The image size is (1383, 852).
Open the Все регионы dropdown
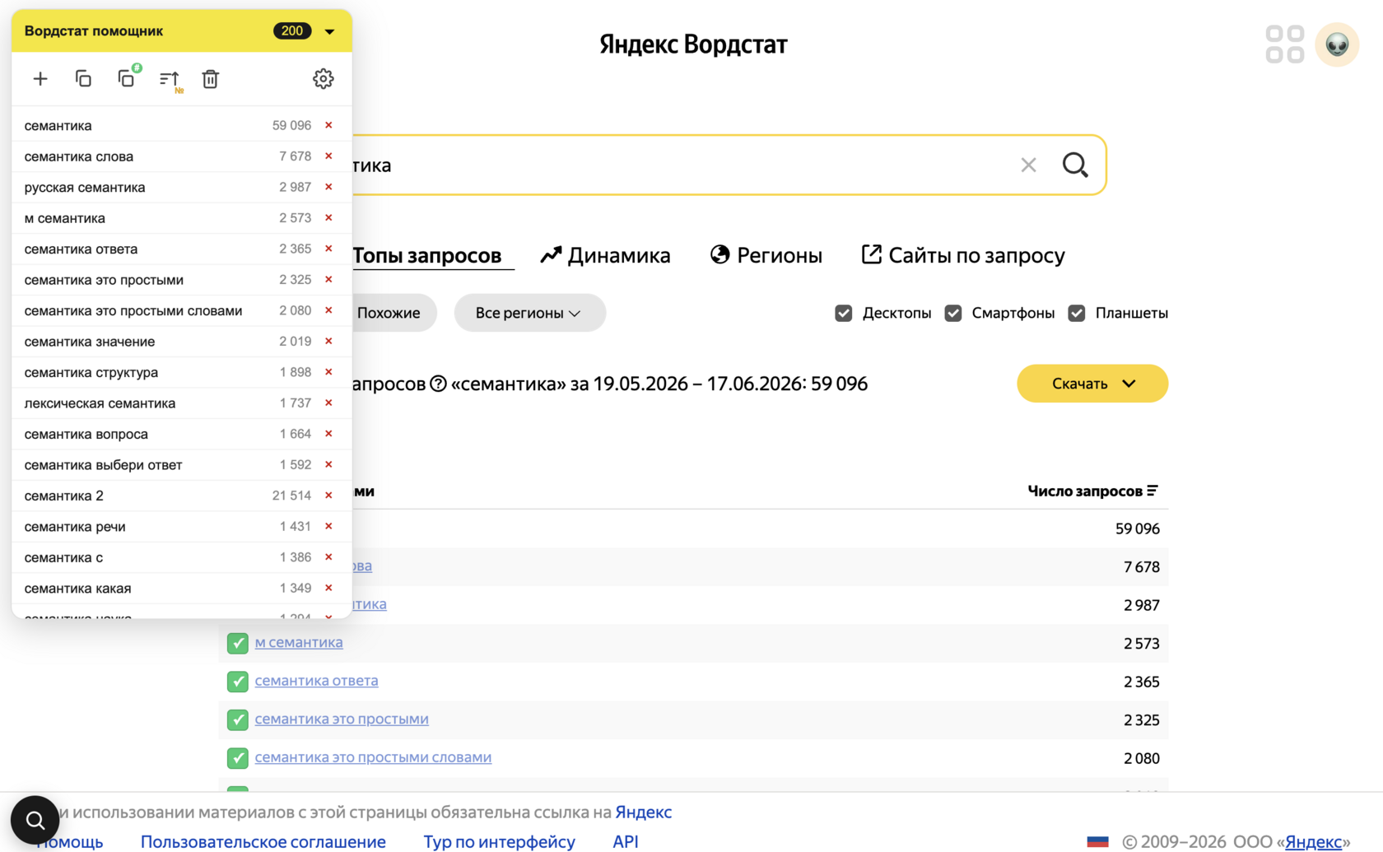pos(529,313)
